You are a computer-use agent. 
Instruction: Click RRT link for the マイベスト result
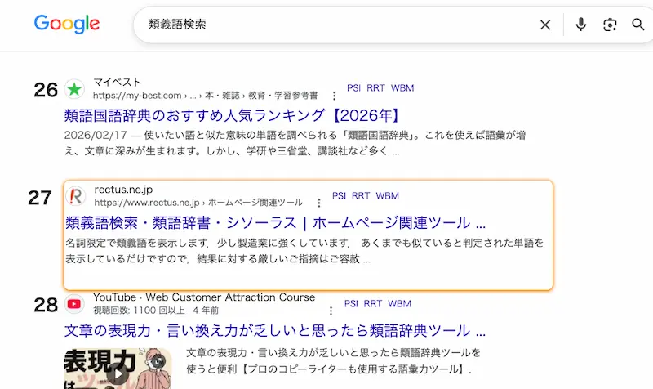click(x=375, y=88)
